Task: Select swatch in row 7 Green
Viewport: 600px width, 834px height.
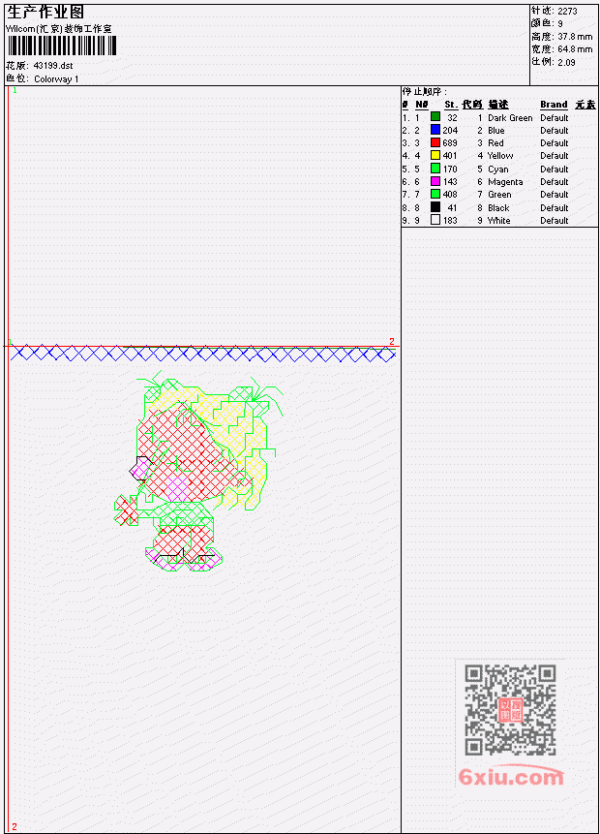Action: [x=435, y=194]
